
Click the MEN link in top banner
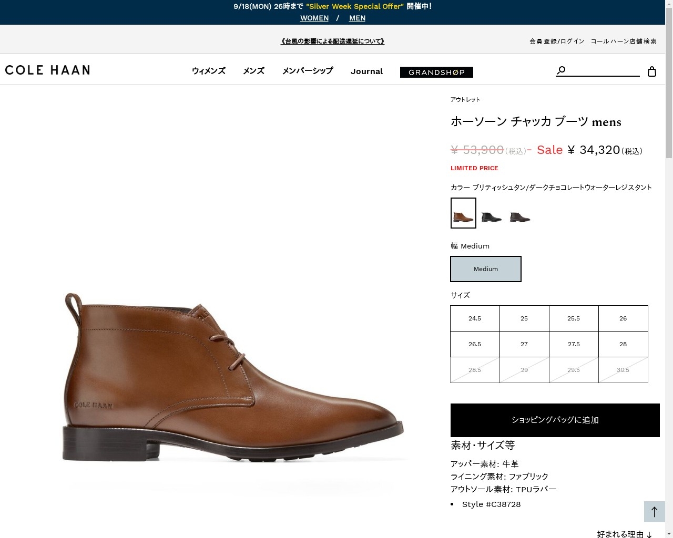(357, 18)
